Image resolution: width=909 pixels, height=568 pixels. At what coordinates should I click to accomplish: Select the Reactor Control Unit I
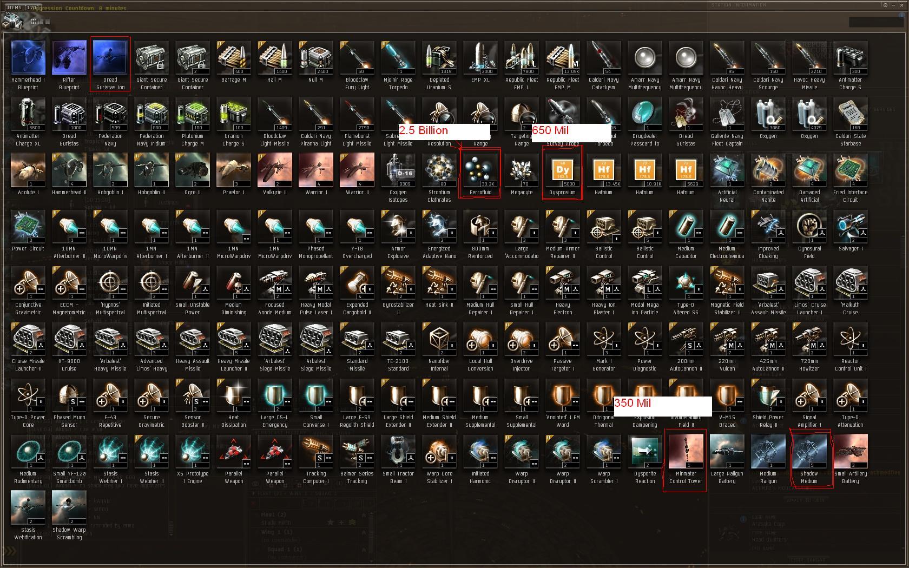point(851,346)
